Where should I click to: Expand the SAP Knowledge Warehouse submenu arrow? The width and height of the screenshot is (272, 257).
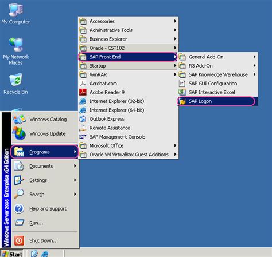(x=254, y=74)
